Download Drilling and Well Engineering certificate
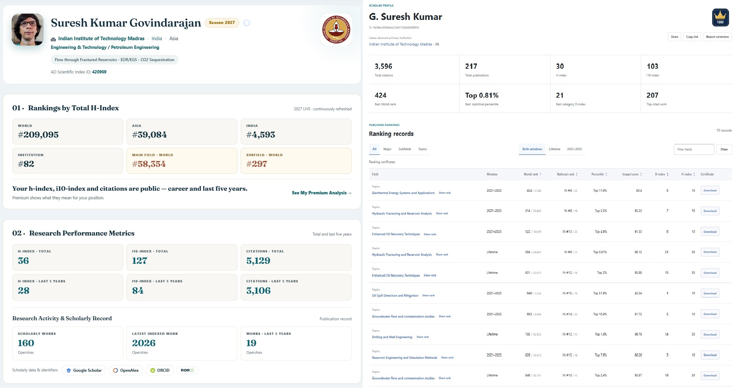The width and height of the screenshot is (737, 390). click(x=710, y=335)
